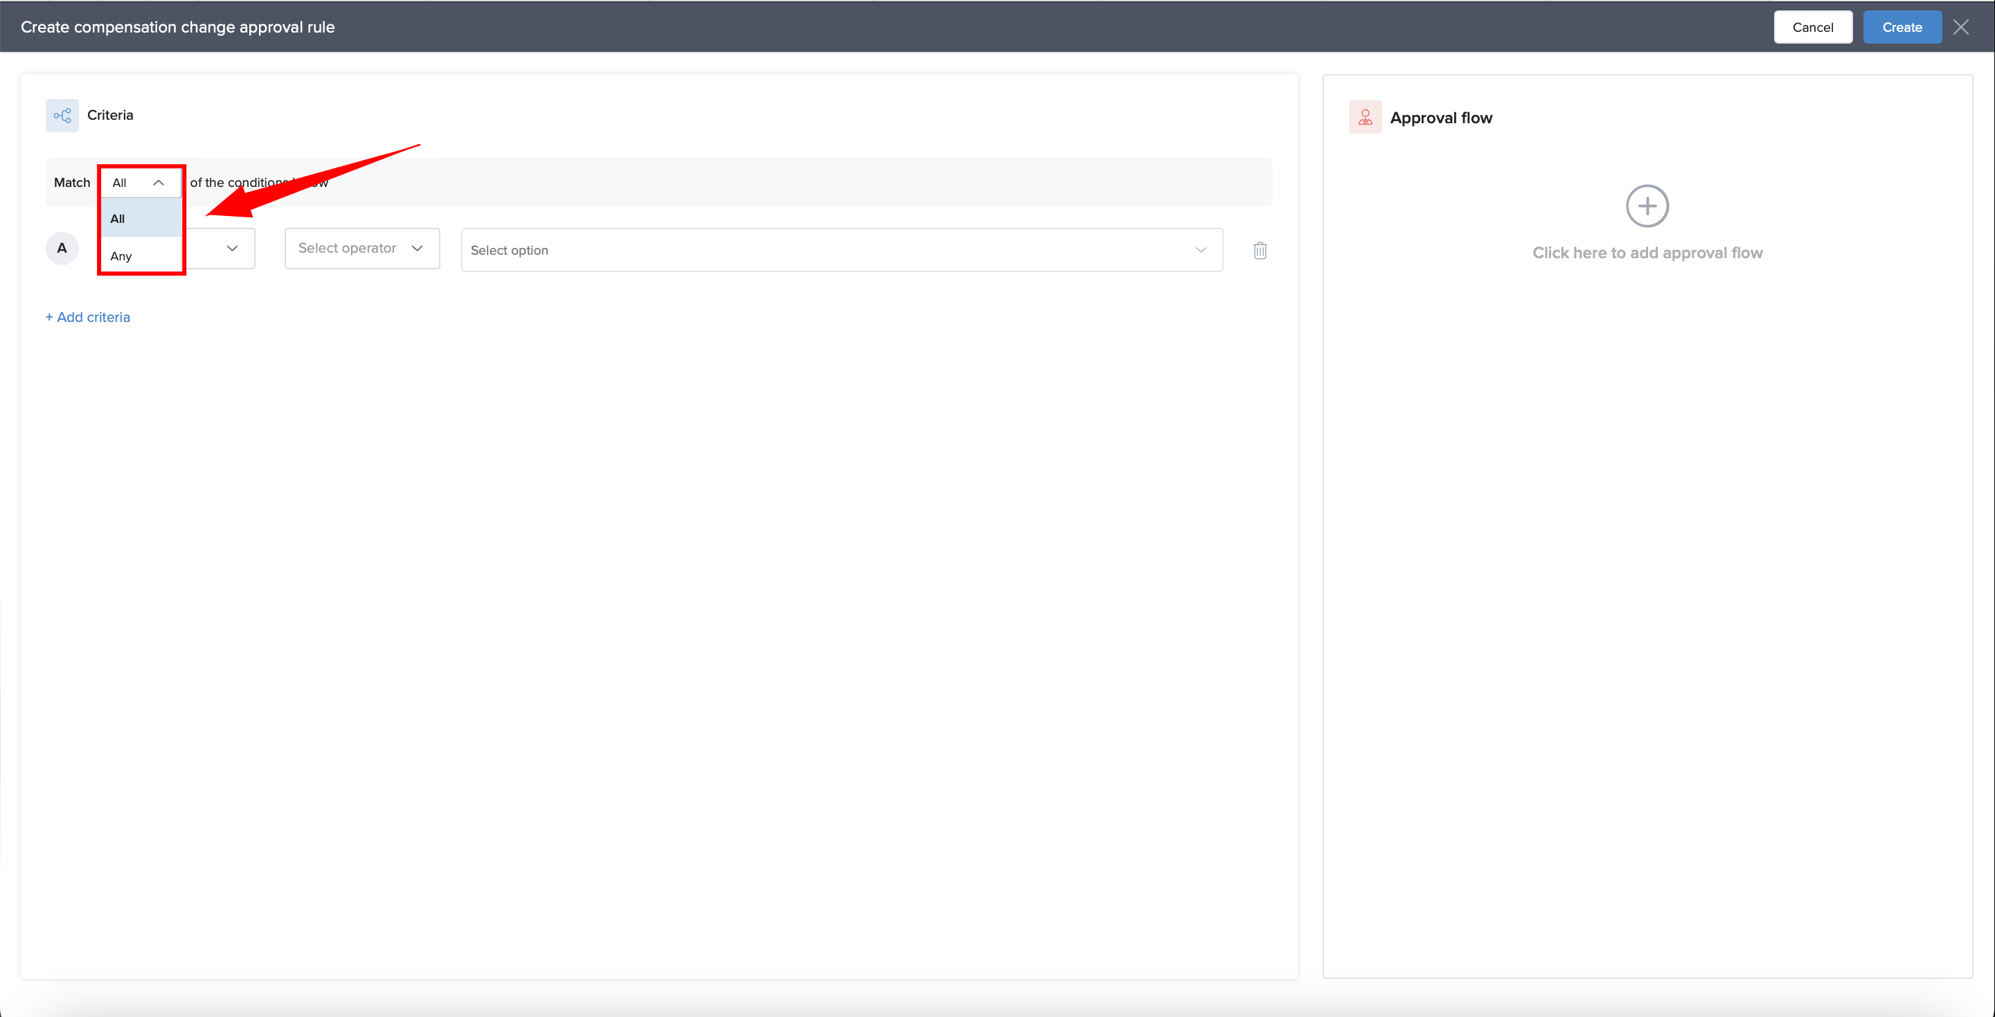Click the Criteria heading label
This screenshot has width=1995, height=1017.
(x=110, y=116)
